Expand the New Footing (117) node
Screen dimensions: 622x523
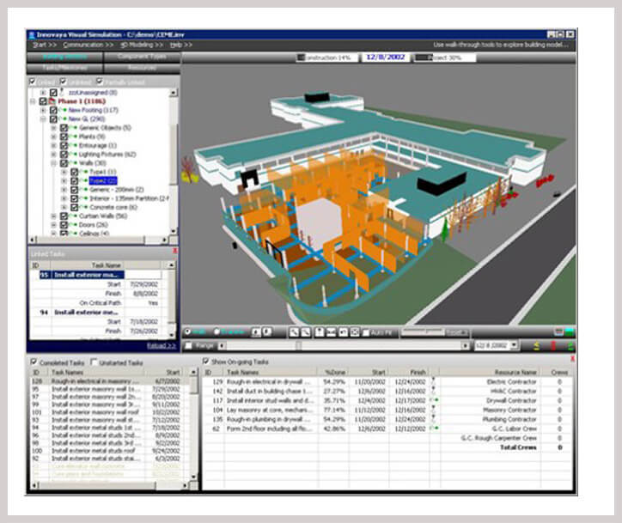pos(43,110)
